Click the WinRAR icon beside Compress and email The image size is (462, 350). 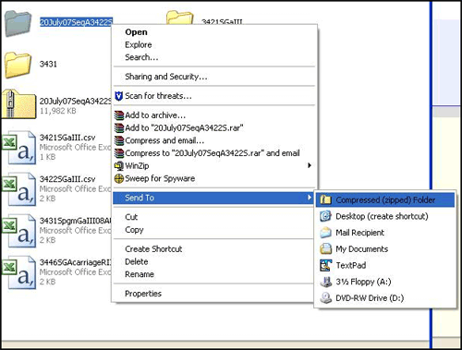pos(119,140)
